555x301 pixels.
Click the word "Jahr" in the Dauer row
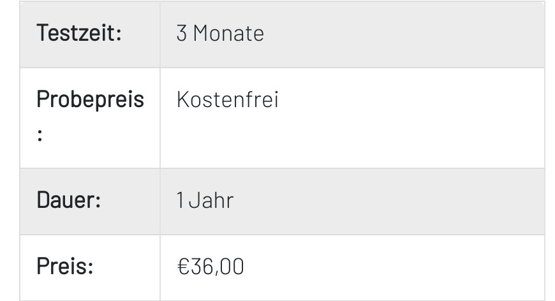tap(211, 201)
